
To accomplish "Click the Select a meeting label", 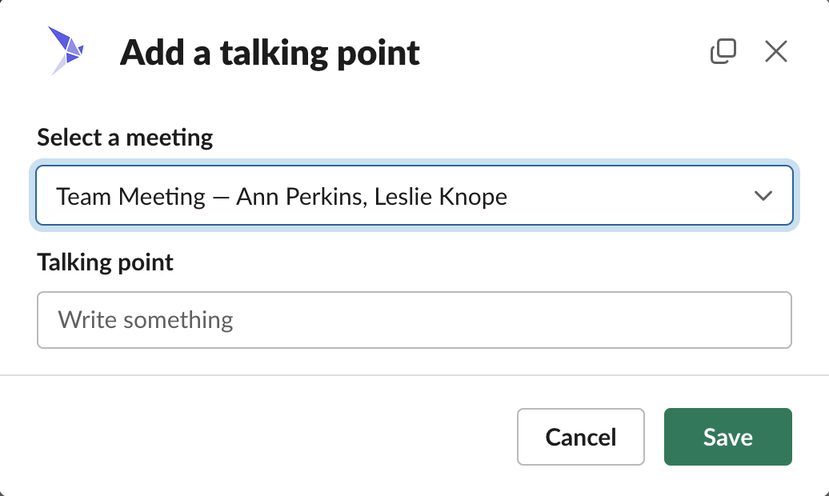I will point(125,138).
